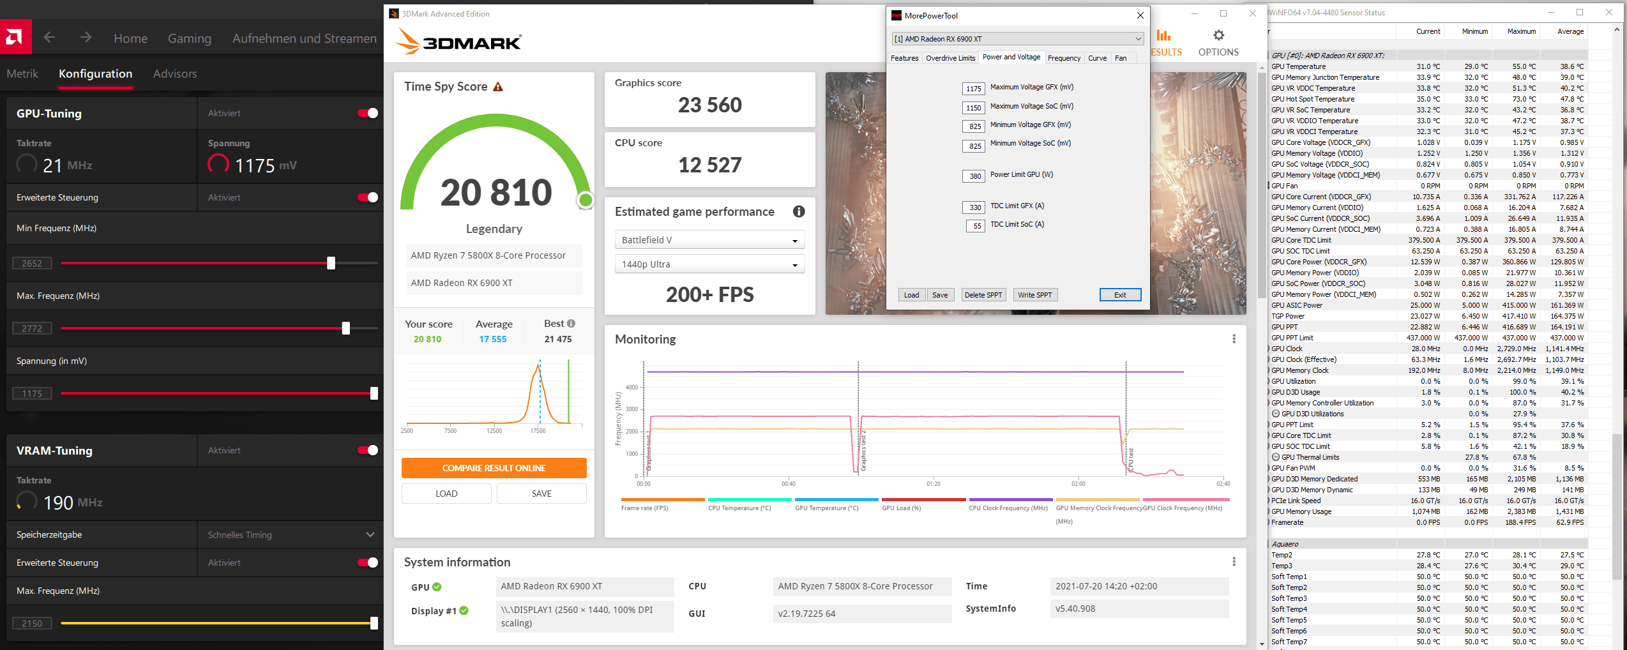Screen dimensions: 1627x650
Task: Click the AMD logo icon
Action: click(x=14, y=38)
